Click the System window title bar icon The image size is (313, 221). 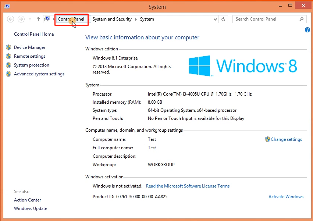pyautogui.click(x=7, y=6)
